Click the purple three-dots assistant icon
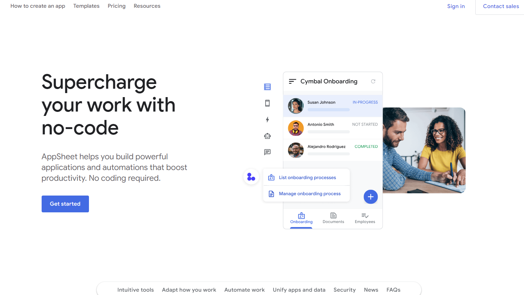 pos(251,177)
